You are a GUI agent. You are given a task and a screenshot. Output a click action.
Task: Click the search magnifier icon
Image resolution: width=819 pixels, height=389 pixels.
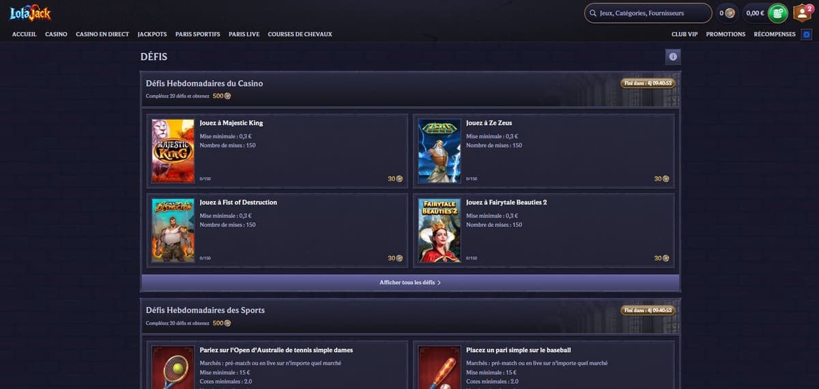[593, 13]
